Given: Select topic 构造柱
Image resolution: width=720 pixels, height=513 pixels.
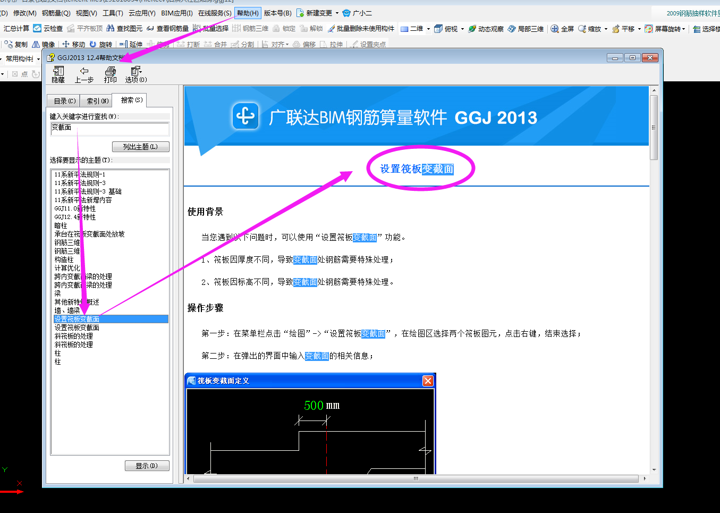Looking at the screenshot, I should coord(64,259).
